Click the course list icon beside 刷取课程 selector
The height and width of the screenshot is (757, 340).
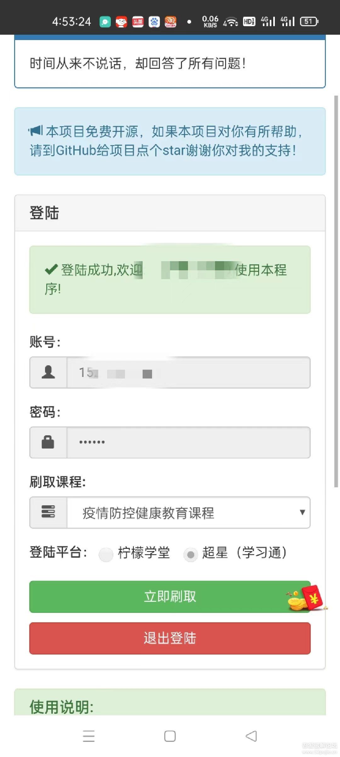tap(48, 512)
